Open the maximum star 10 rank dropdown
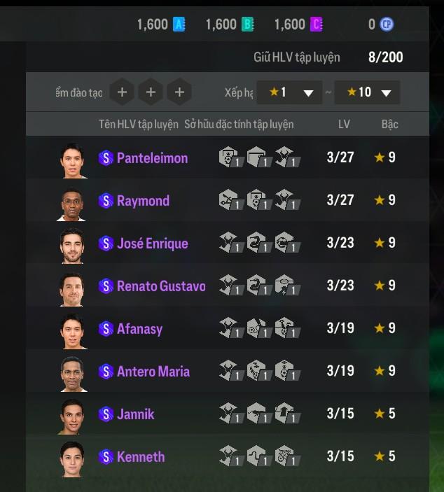This screenshot has width=444, height=492. (x=367, y=92)
